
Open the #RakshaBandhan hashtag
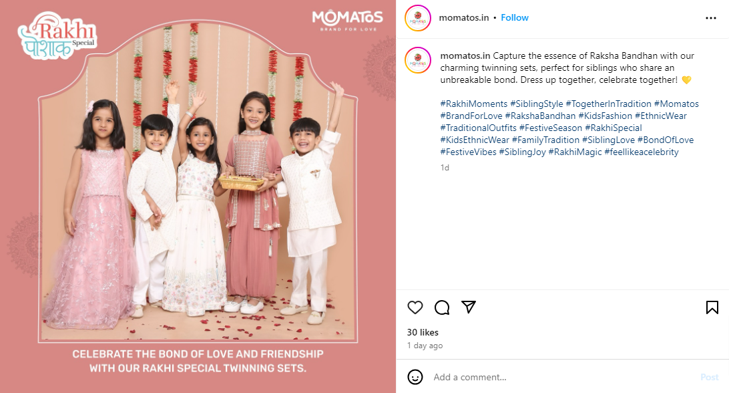pyautogui.click(x=540, y=116)
